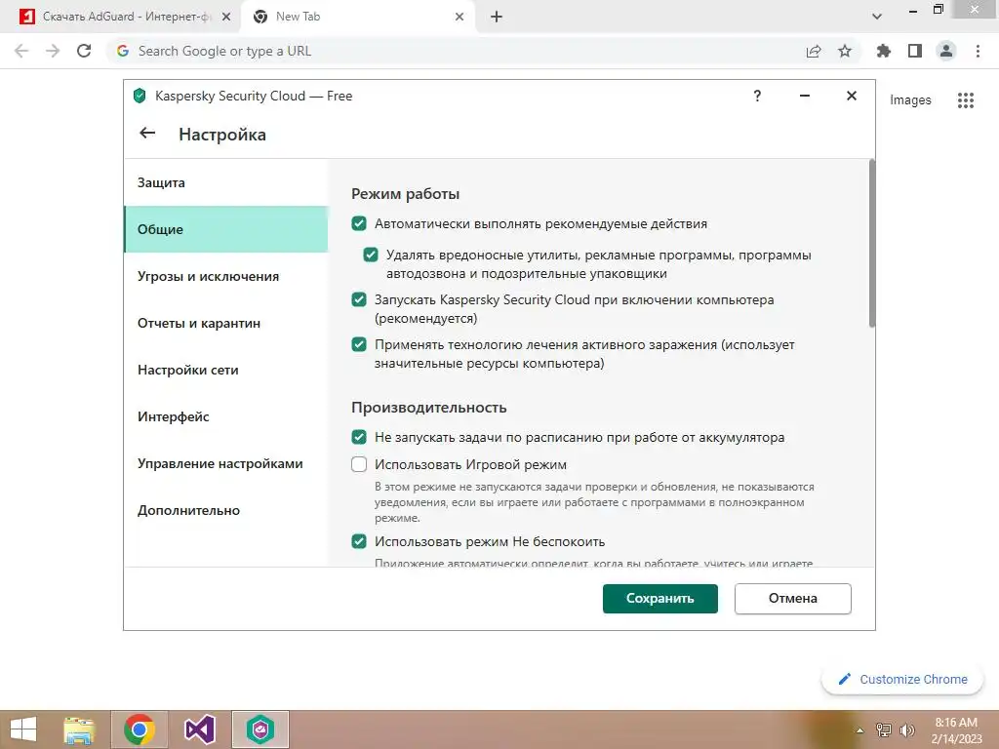Screen dimensions: 999x749
Task: Click Customize Chrome button
Action: click(x=902, y=679)
